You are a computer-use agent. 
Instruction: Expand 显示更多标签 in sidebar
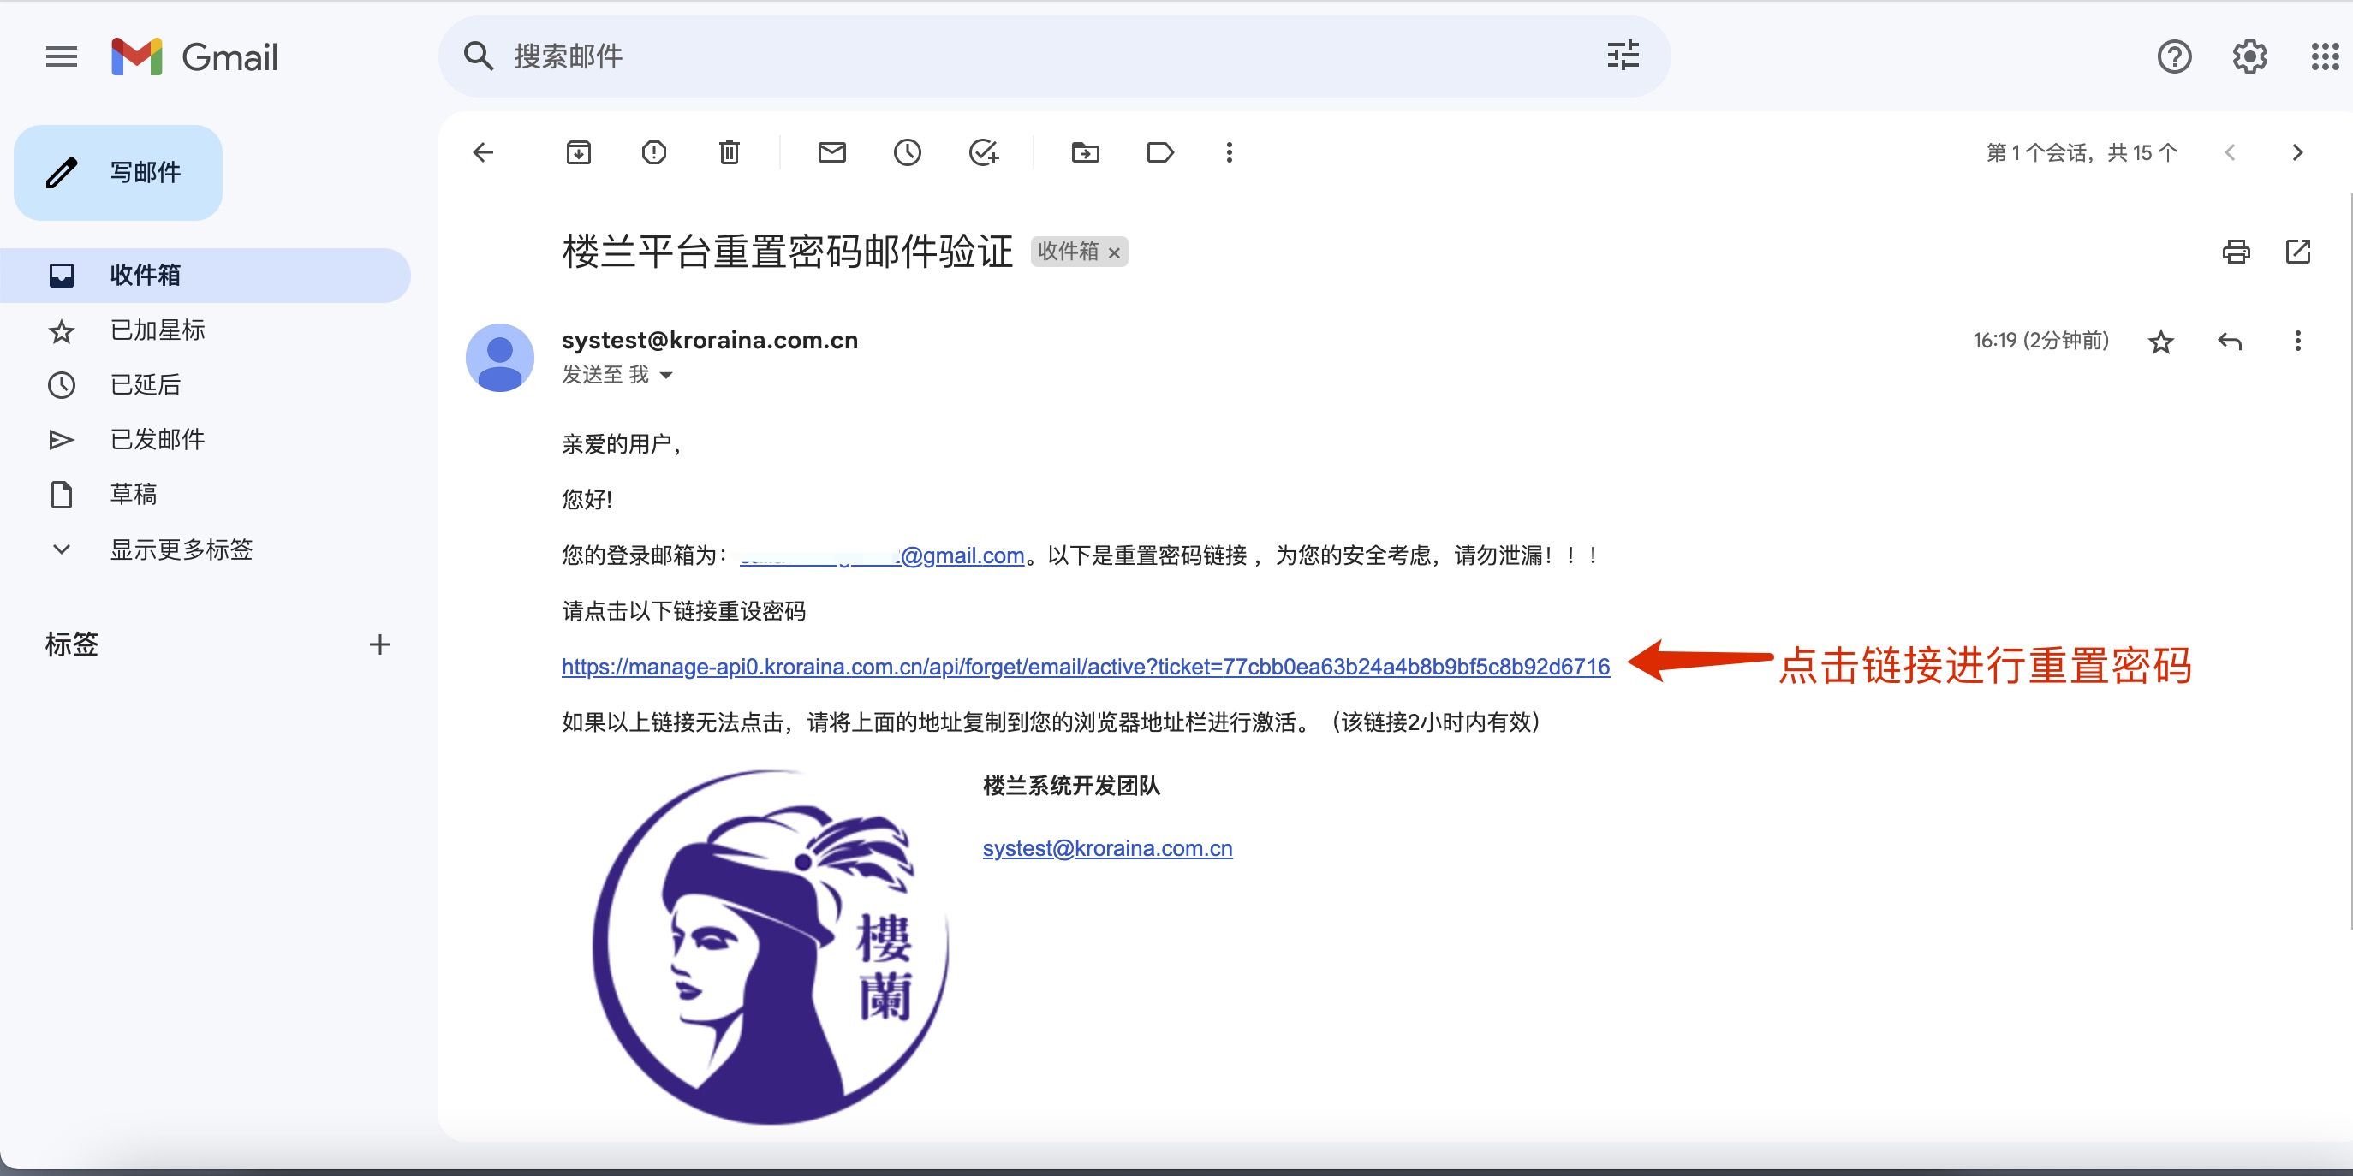[x=181, y=549]
